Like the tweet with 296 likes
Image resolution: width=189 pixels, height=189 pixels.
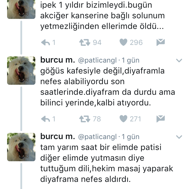pos(123,42)
